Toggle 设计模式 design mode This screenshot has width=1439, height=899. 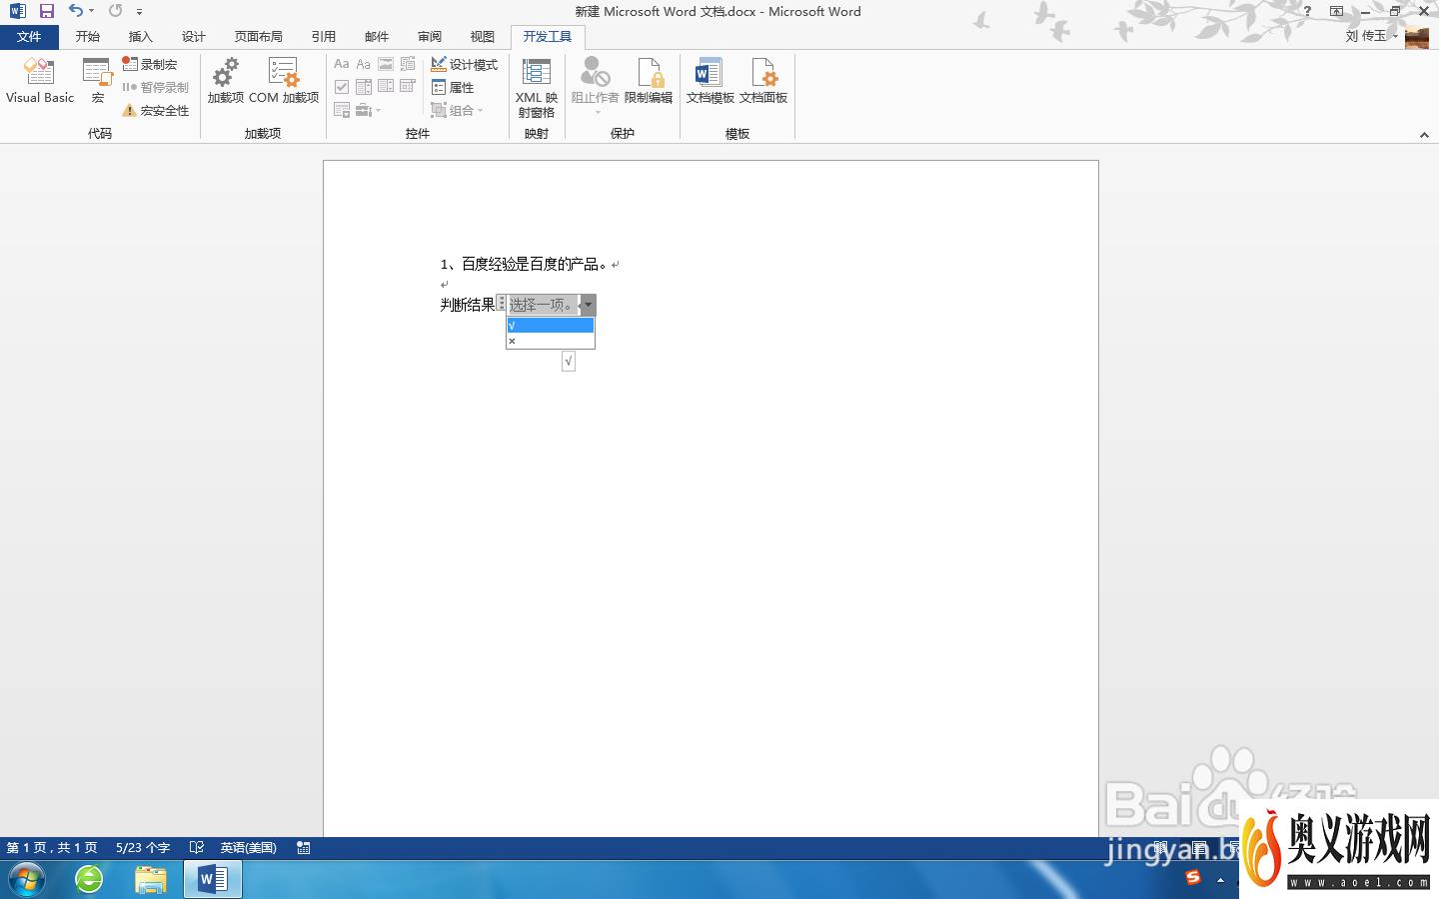click(x=465, y=64)
